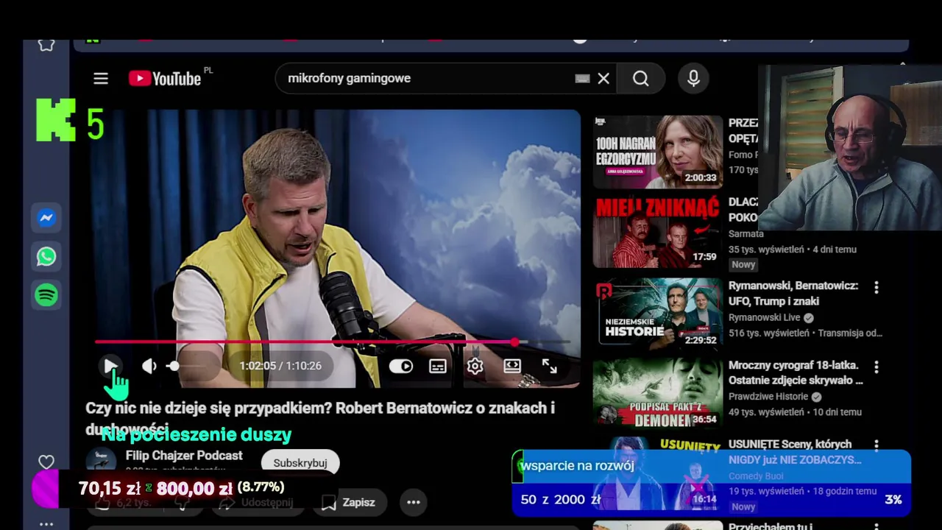Open the on-screen keyboard icon in search

582,78
